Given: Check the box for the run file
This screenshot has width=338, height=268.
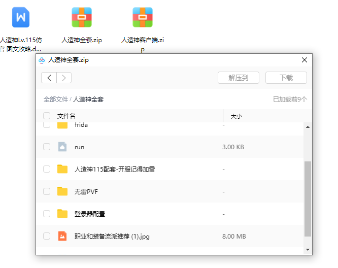Looking at the screenshot, I should [47, 147].
